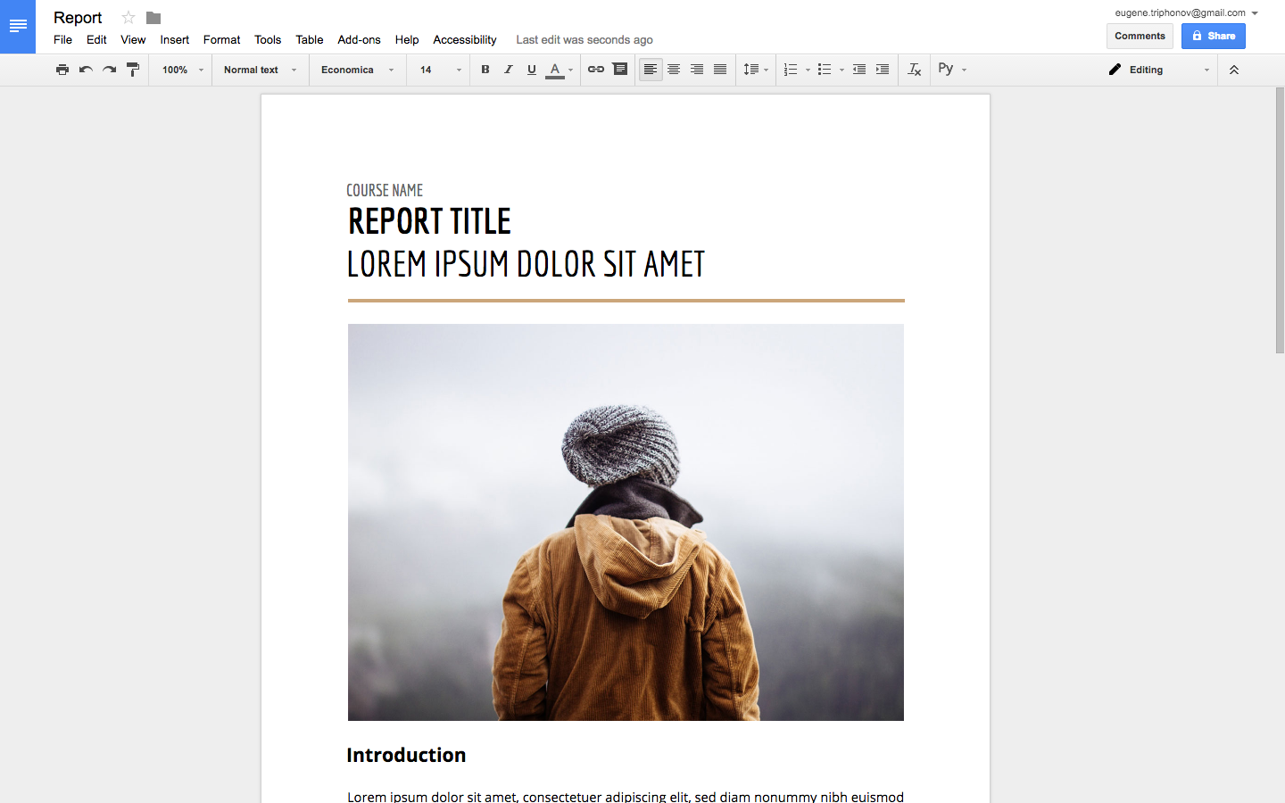This screenshot has width=1285, height=803.
Task: Open the Tools menu
Action: (268, 39)
